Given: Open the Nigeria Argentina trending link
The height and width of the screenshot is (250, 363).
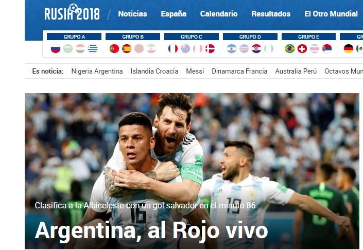Looking at the screenshot, I should tap(97, 71).
